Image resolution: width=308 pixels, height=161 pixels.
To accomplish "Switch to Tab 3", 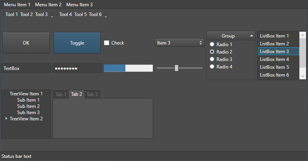I will (x=92, y=95).
